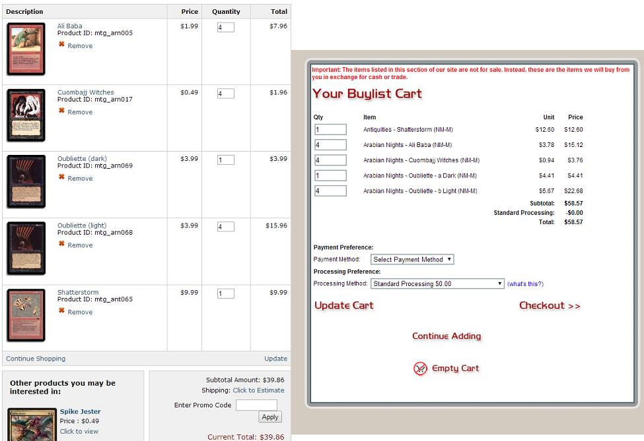Click the remove X icon for Cuombajj Witches

[x=61, y=111]
